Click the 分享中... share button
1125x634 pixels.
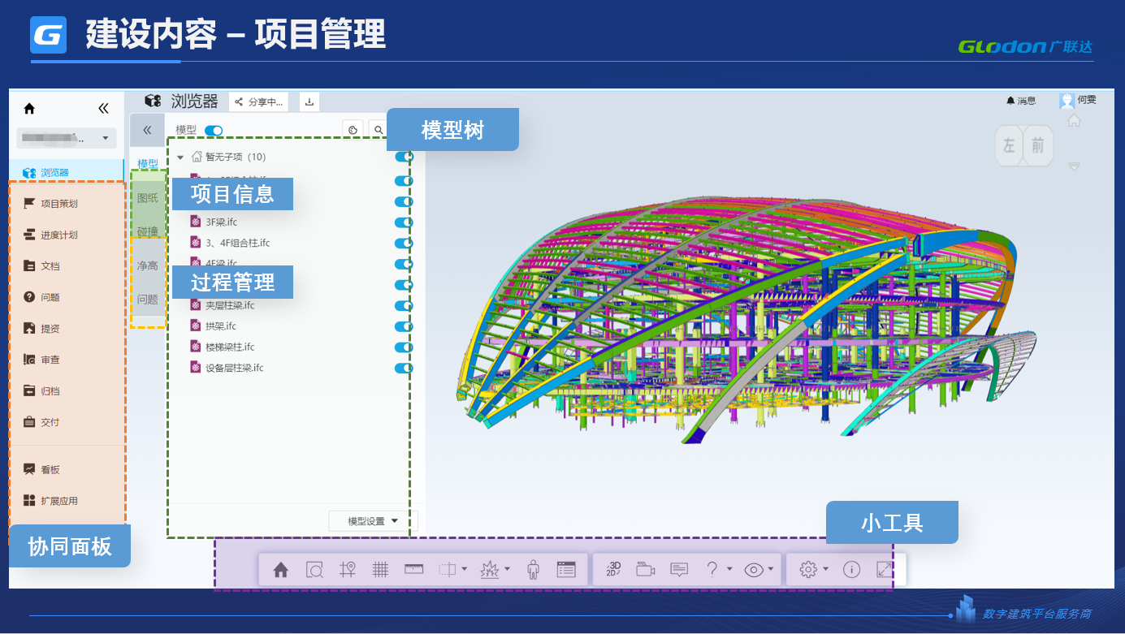258,101
